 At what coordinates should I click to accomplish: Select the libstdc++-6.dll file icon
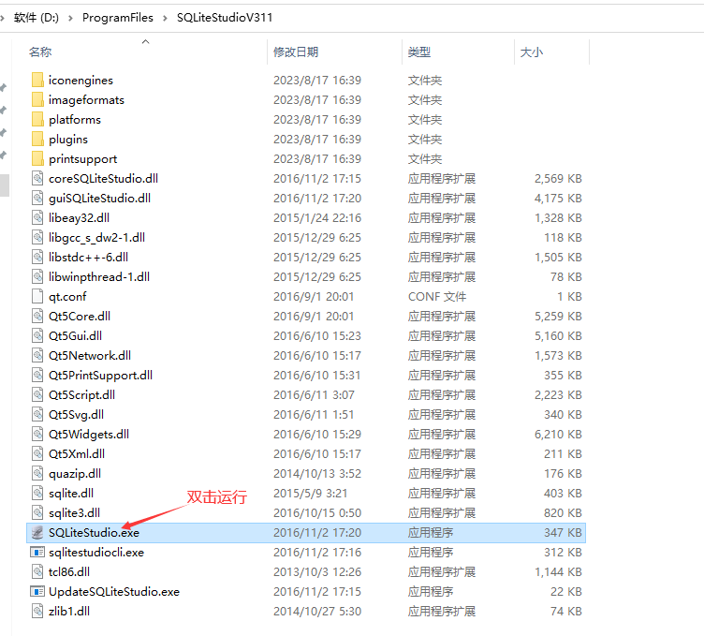(37, 258)
